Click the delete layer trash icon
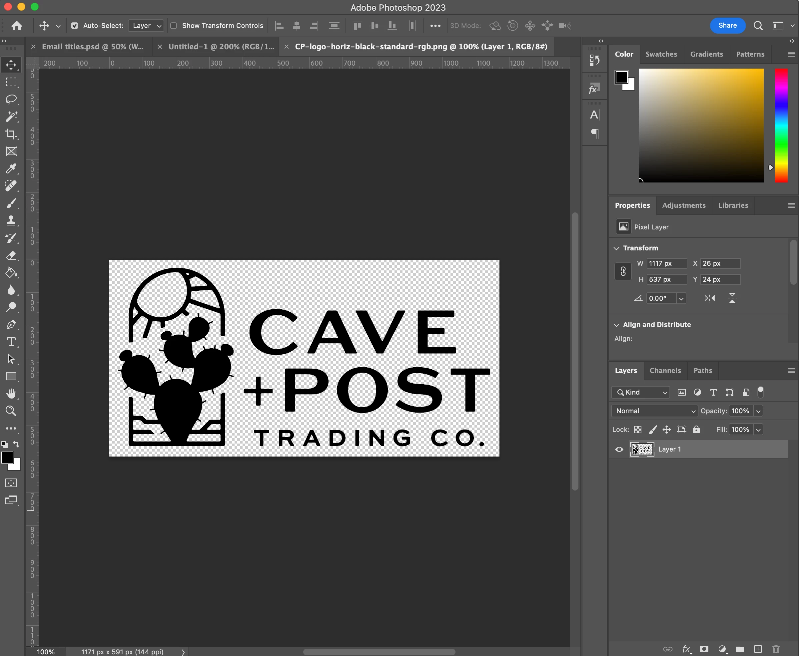This screenshot has width=799, height=656. [x=776, y=649]
